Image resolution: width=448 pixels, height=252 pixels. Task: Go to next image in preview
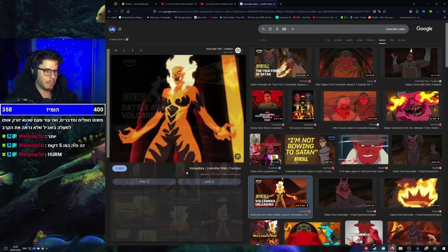141,50
